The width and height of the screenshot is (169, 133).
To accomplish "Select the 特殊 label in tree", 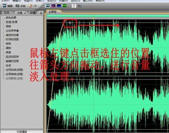I will [8, 44].
